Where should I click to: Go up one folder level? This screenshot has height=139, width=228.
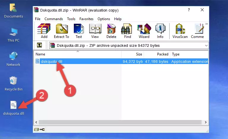tap(39, 45)
